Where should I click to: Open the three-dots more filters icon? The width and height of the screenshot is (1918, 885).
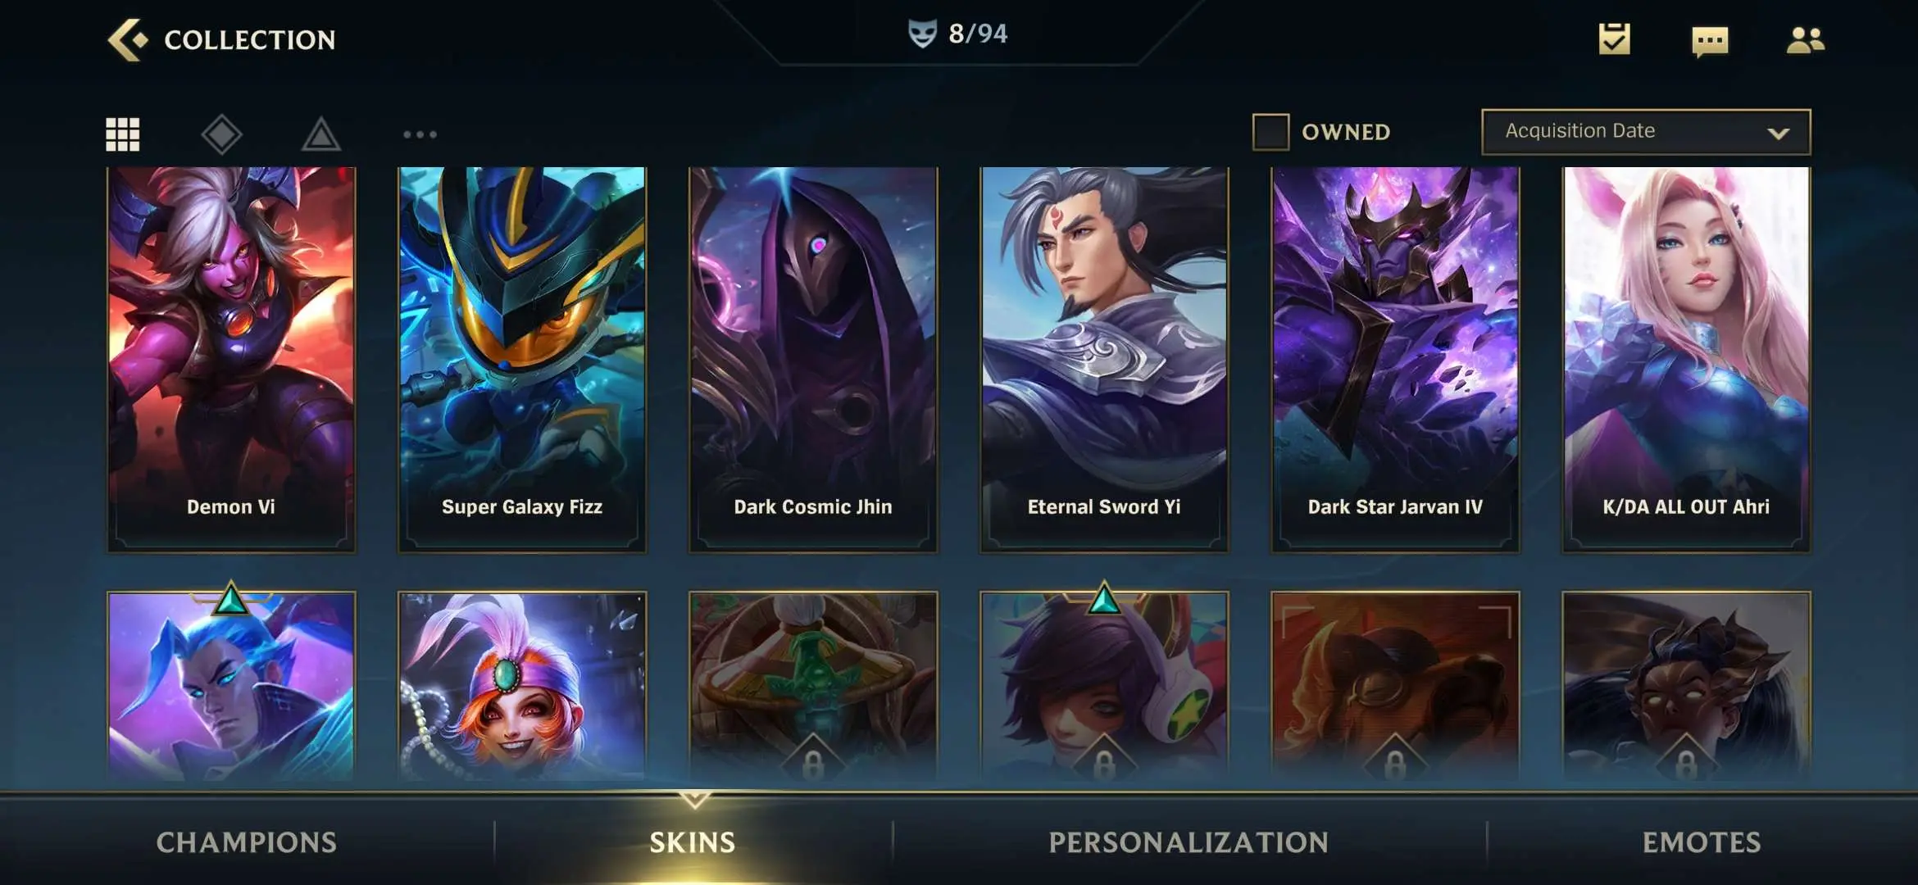[x=420, y=134]
